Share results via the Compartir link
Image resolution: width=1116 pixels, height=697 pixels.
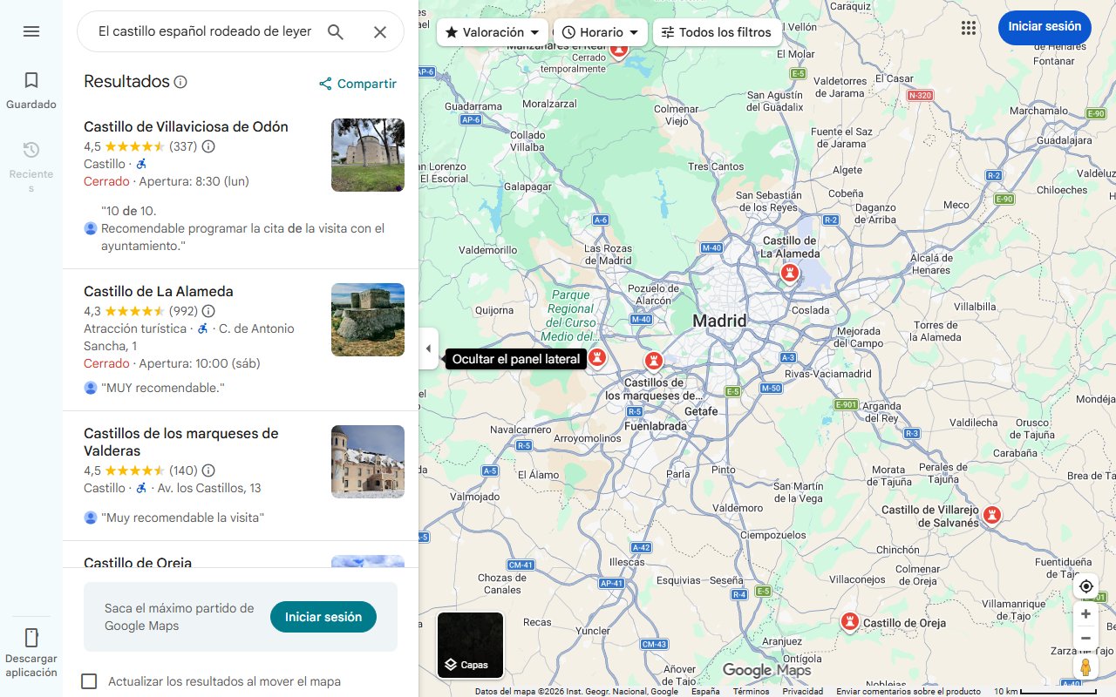(357, 84)
